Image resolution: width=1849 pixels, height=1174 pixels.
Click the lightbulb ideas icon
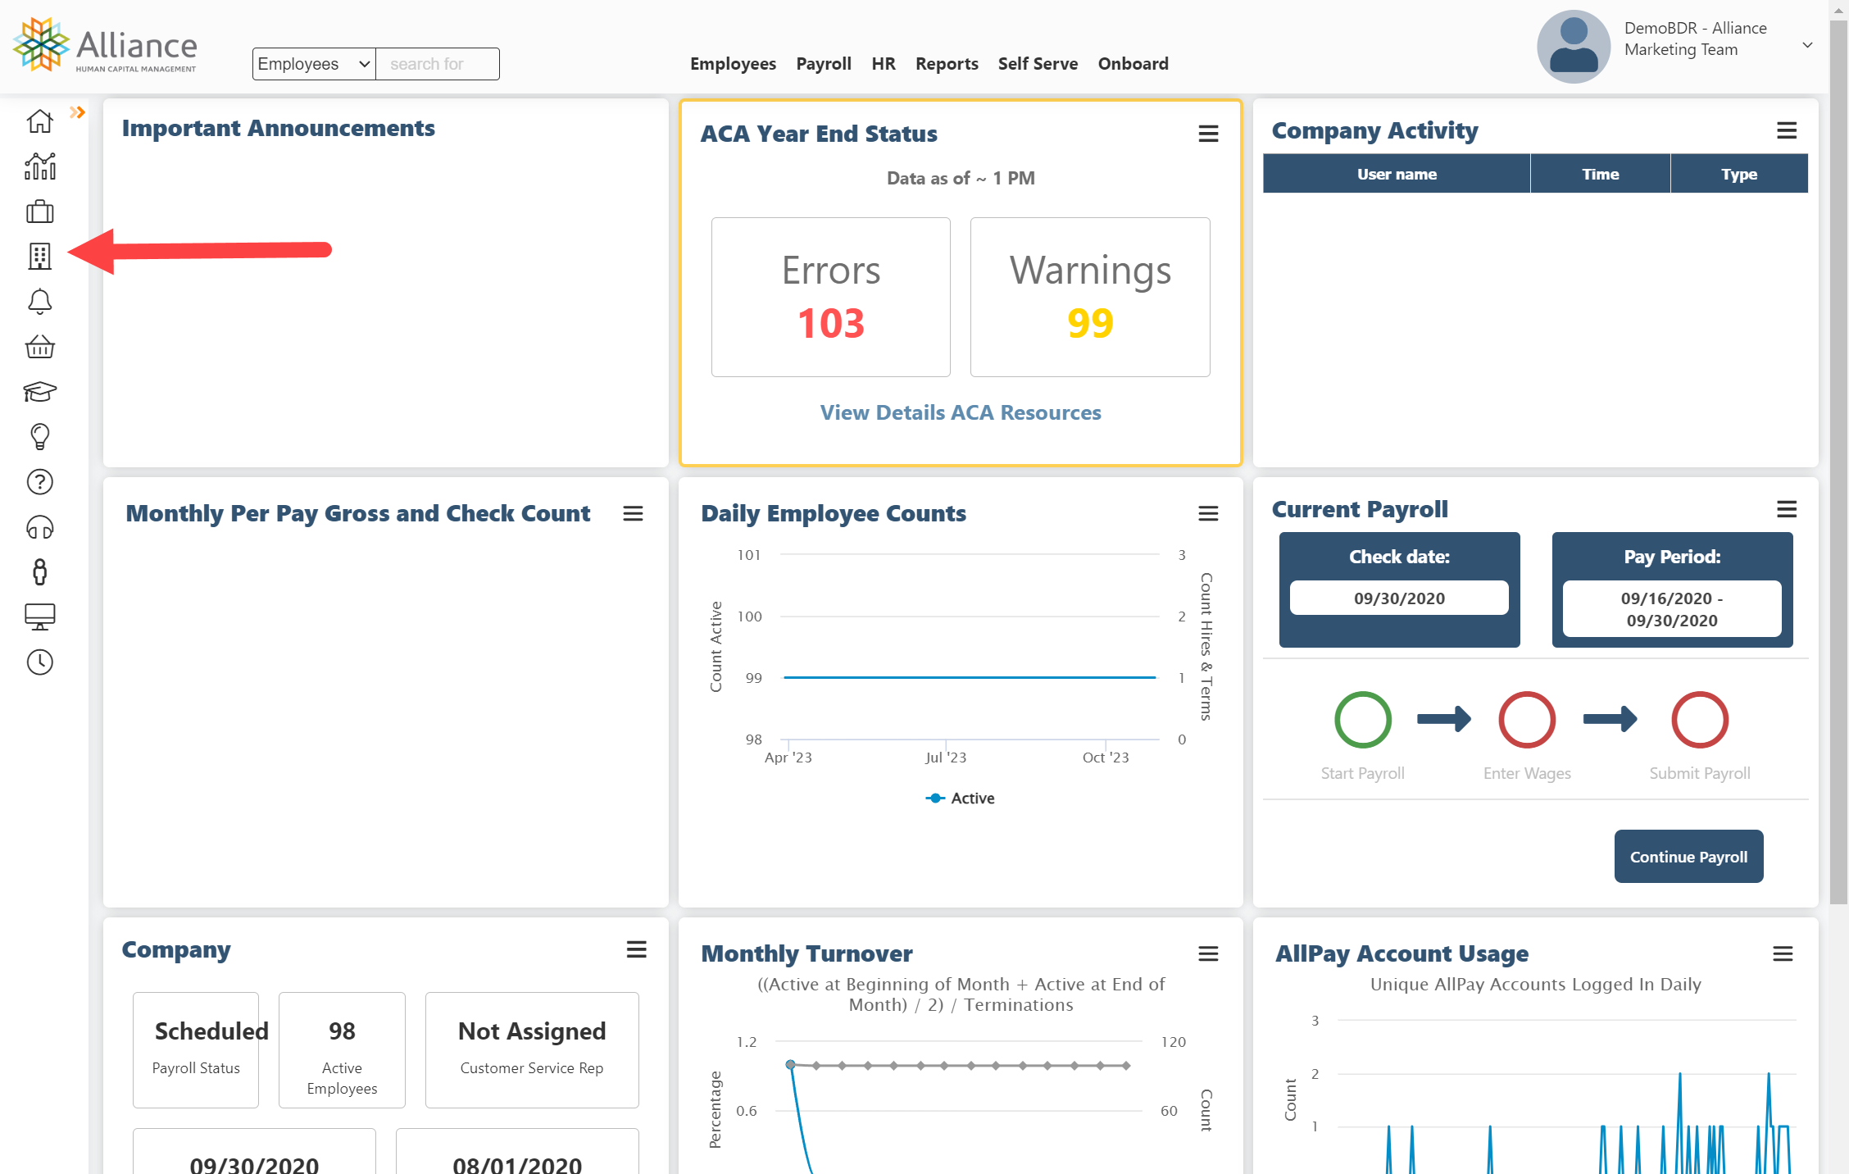pyautogui.click(x=39, y=437)
